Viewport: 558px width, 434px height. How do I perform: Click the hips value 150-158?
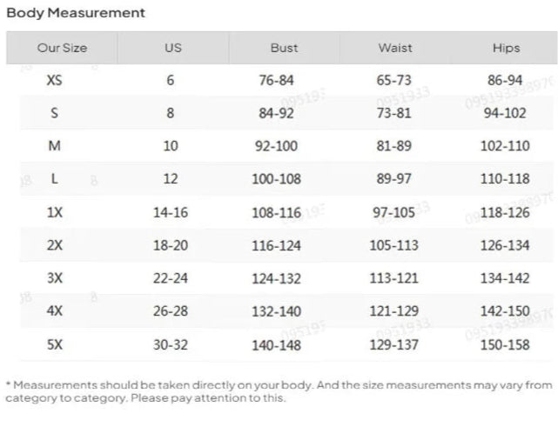click(x=505, y=344)
